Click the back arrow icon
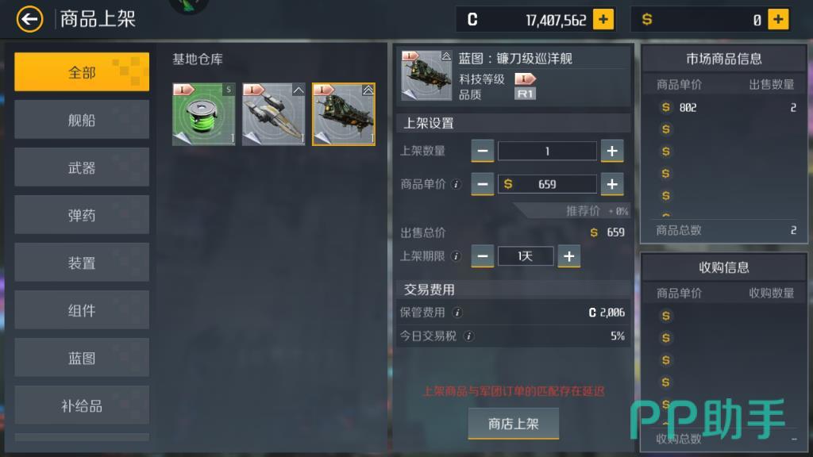 click(x=29, y=20)
